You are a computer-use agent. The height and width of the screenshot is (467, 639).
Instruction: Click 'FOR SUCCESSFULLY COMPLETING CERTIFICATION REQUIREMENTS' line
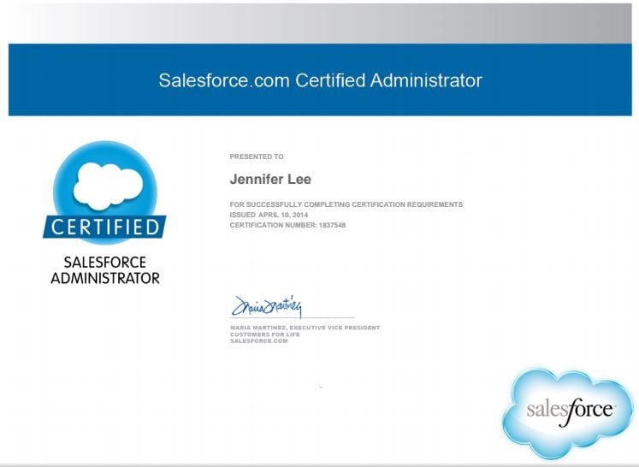click(346, 204)
